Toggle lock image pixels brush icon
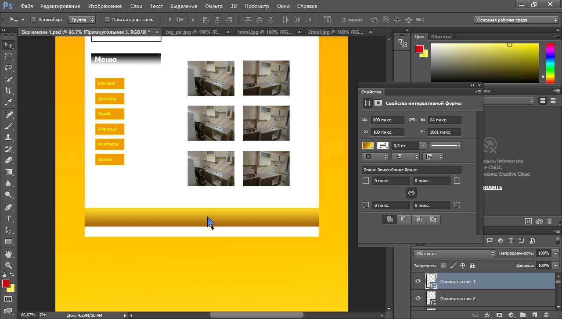 click(453, 266)
